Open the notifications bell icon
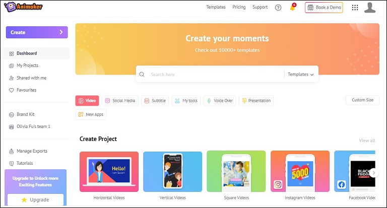387x208 pixels. click(293, 7)
